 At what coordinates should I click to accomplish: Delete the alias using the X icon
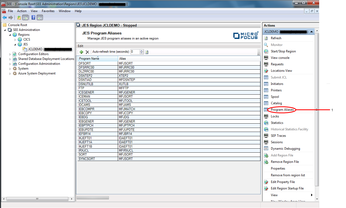pos(87,52)
